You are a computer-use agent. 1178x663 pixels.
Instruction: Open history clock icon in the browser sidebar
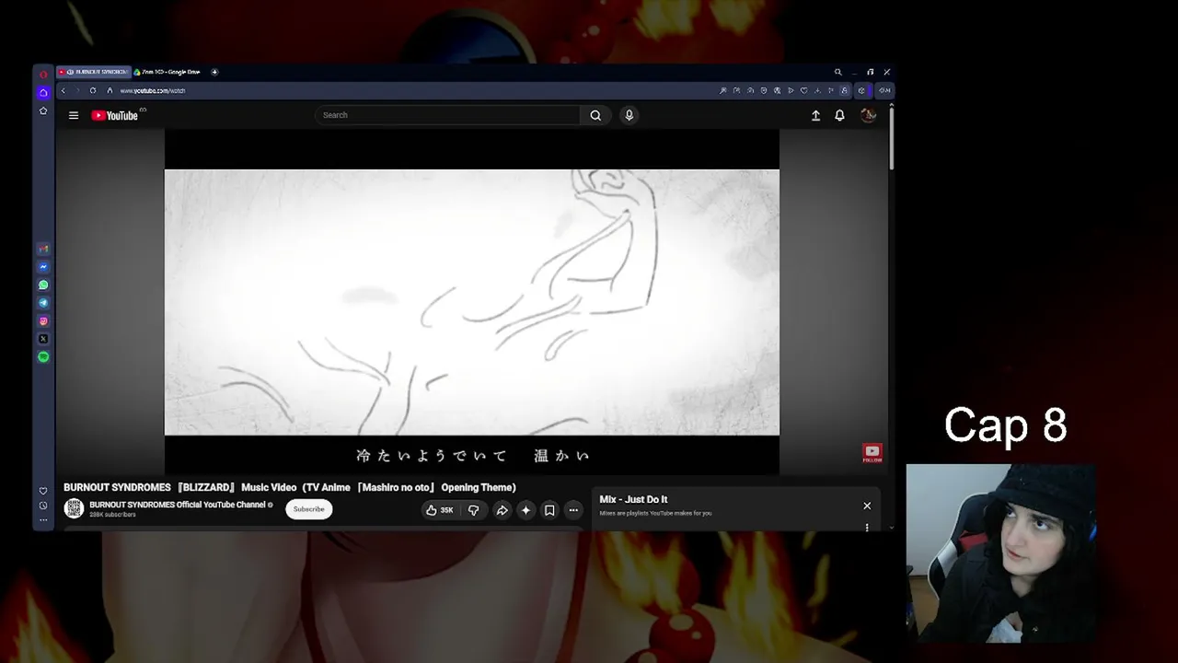43,506
